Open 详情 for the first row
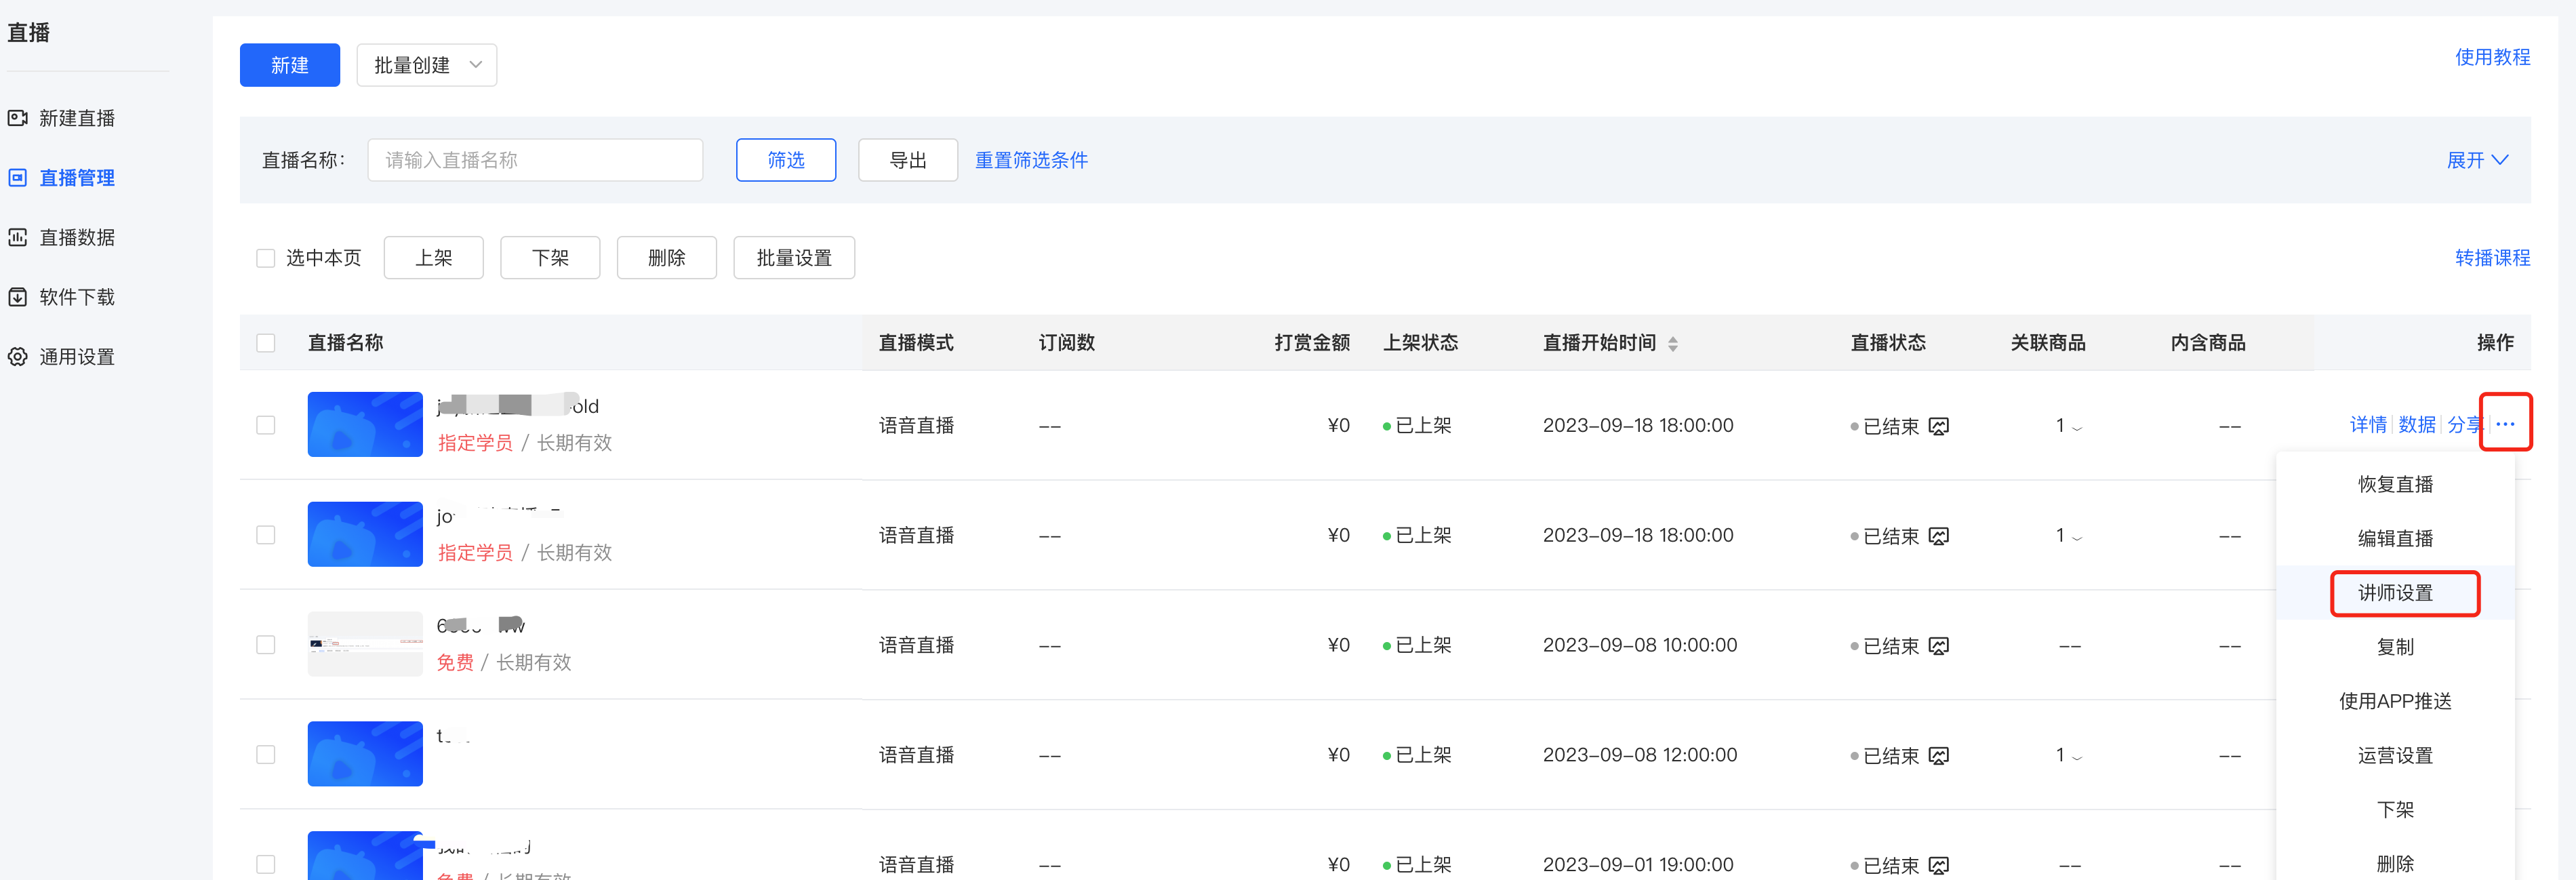Image resolution: width=2576 pixels, height=880 pixels. pyautogui.click(x=2368, y=425)
